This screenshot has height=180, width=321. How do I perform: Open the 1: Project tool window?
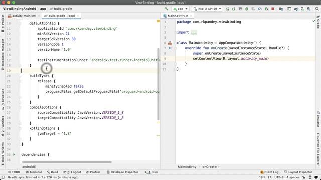3,24
